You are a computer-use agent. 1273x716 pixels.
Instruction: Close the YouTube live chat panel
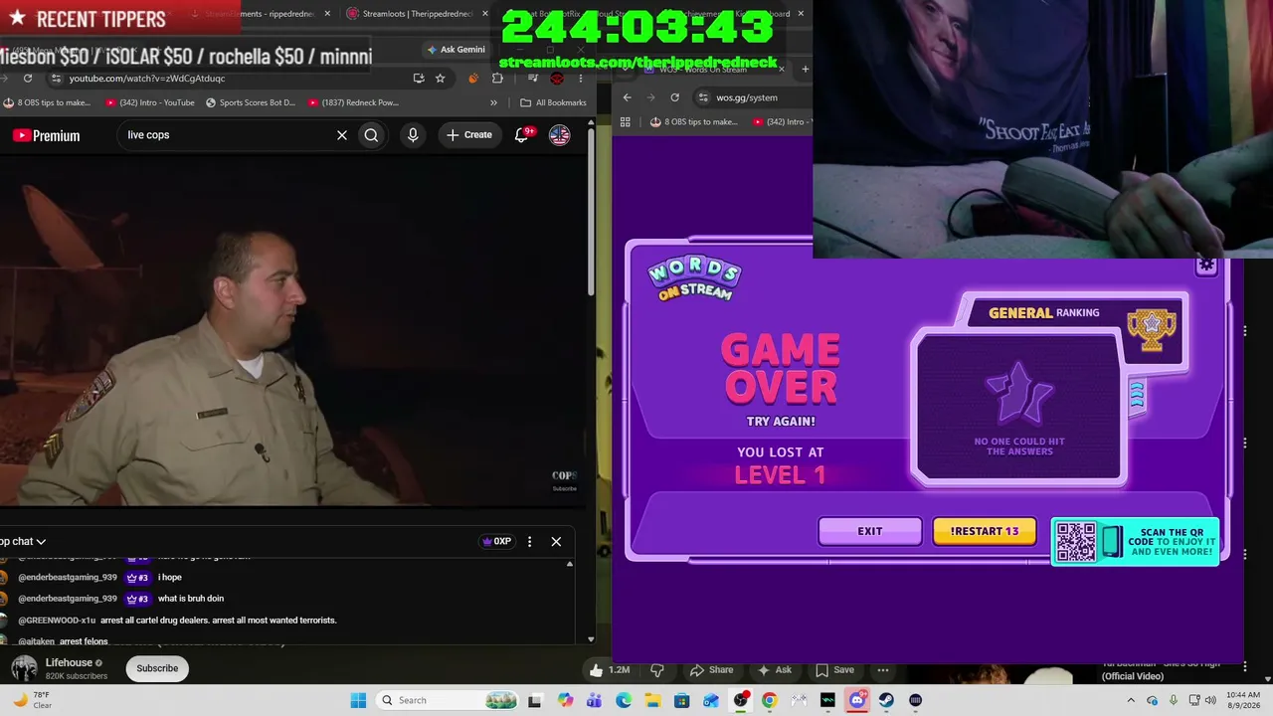(556, 542)
